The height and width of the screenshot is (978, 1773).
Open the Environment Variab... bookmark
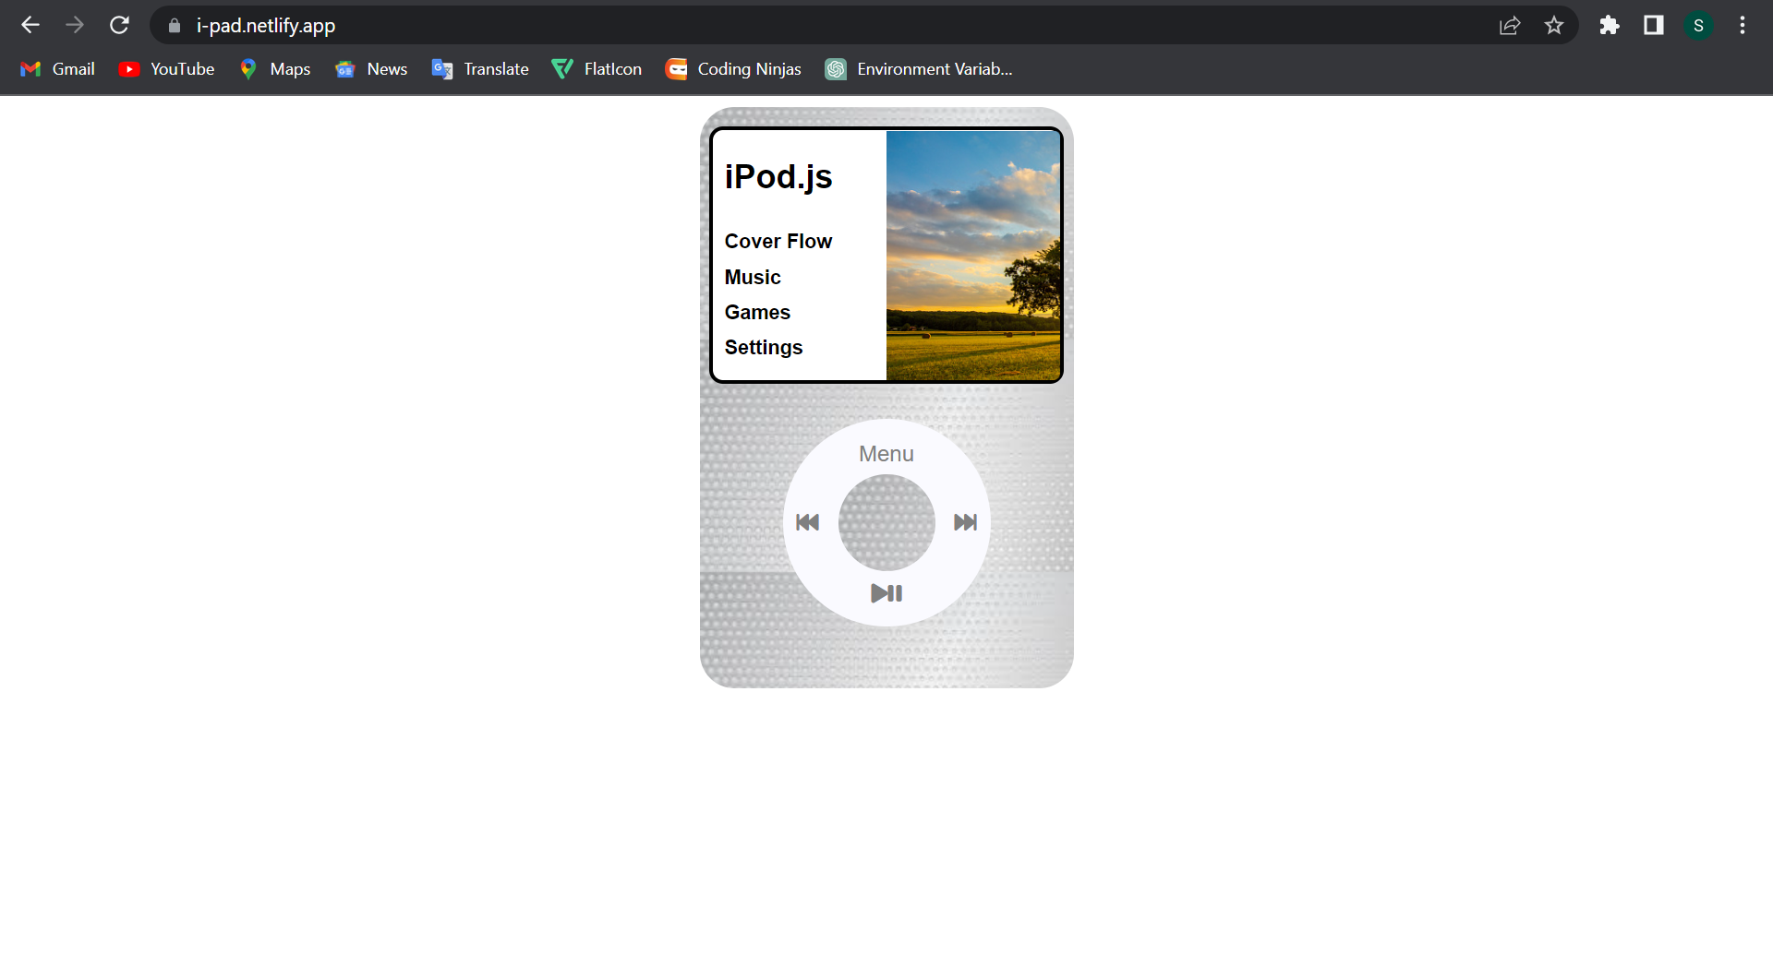919,69
